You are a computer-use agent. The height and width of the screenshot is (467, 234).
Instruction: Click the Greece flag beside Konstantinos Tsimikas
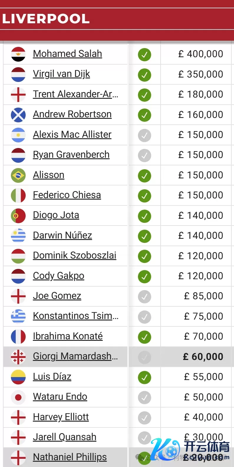[18, 316]
